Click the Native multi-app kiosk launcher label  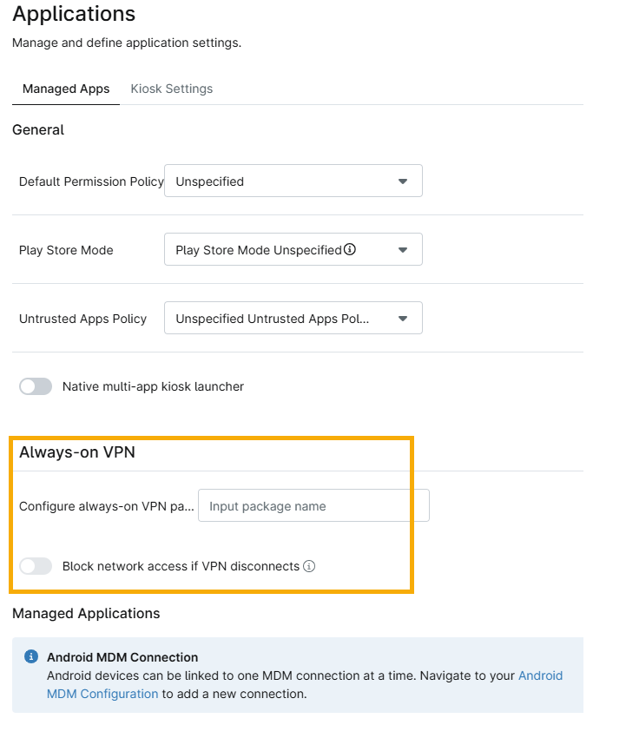[153, 386]
